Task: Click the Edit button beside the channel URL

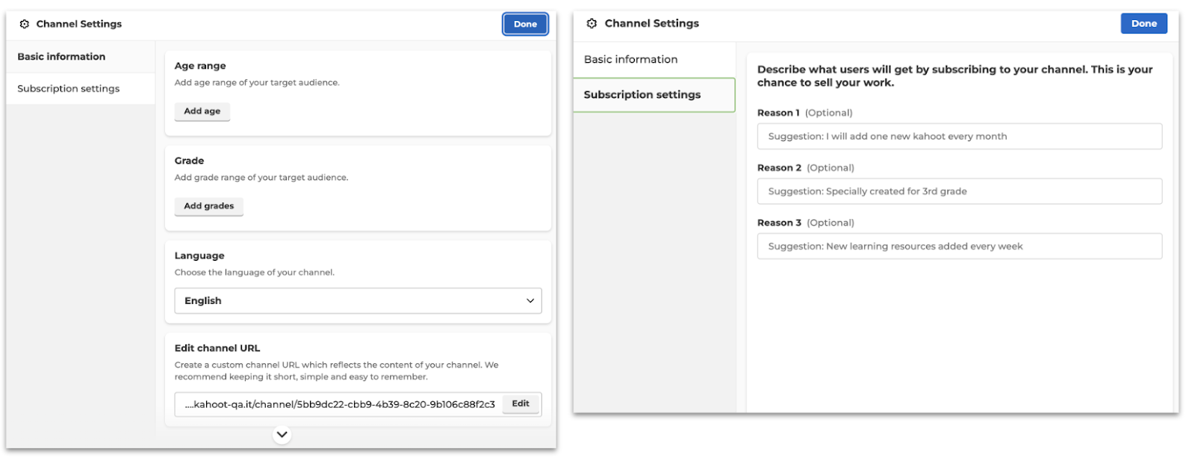Action: pos(521,403)
